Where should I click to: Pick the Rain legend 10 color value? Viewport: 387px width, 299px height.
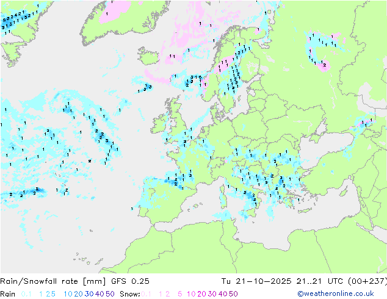68,294
